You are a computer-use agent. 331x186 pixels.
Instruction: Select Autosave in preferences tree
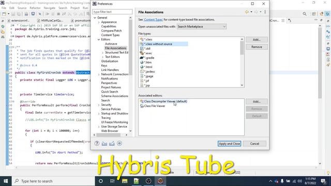111,44
